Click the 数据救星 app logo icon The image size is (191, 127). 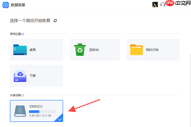pos(6,5)
